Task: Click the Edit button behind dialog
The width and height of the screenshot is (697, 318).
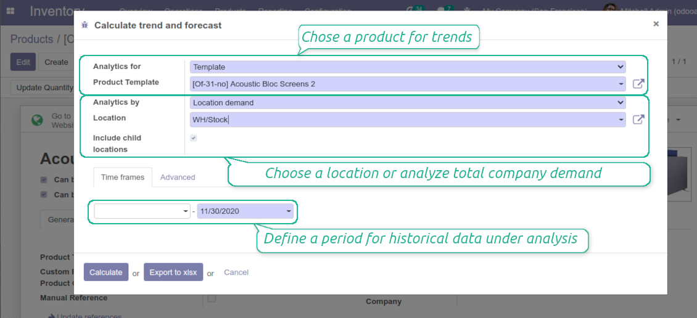Action: click(x=23, y=62)
